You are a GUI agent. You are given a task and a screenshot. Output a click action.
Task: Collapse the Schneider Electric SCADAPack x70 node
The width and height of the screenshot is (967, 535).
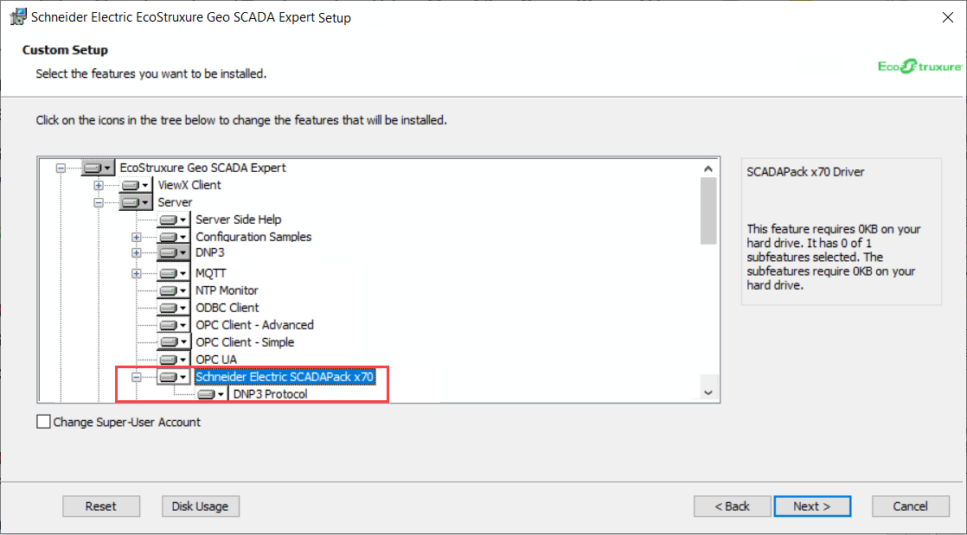pos(136,377)
